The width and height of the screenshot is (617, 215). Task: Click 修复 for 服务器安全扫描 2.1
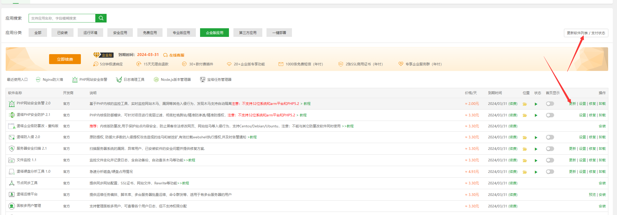[x=592, y=149]
